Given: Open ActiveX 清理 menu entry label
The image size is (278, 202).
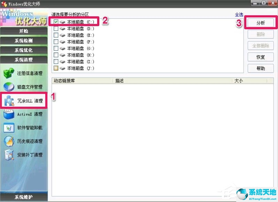Looking at the screenshot, I should coord(30,114).
